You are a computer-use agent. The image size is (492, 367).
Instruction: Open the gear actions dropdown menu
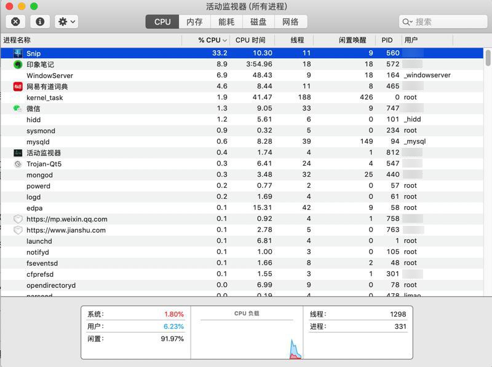(66, 21)
